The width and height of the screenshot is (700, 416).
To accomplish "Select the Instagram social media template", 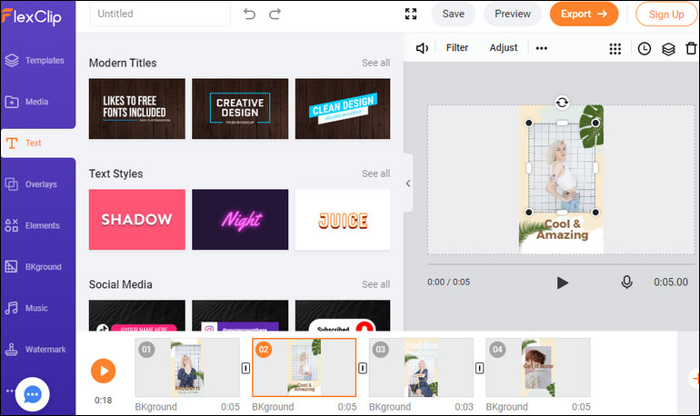I will tap(240, 315).
